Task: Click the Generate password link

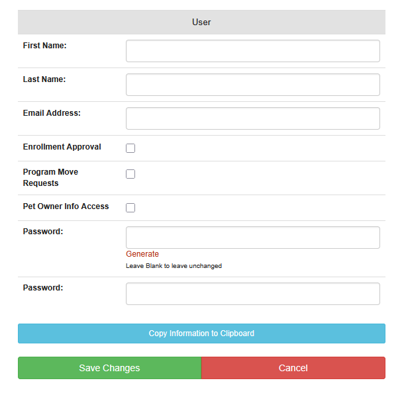Action: (x=142, y=254)
